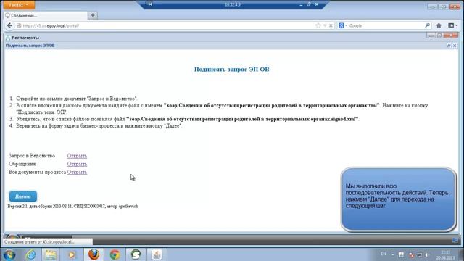Click the status text 'Ожидание ответа от 45.sir.egov.local...'
This screenshot has width=464, height=261.
tap(39, 242)
